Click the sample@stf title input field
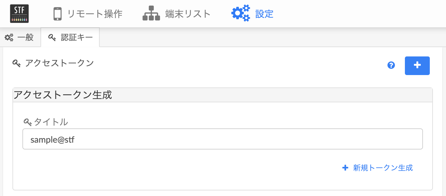The height and width of the screenshot is (196, 446). (x=222, y=139)
